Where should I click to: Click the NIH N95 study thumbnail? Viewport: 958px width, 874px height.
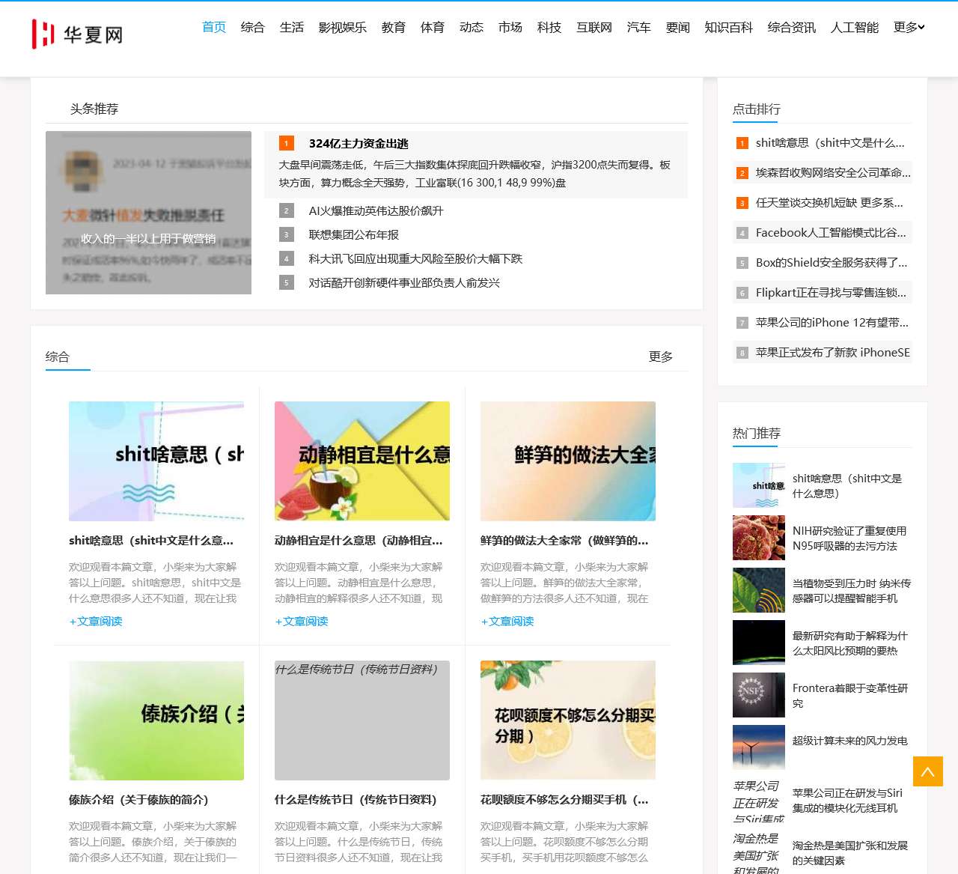[x=759, y=538]
